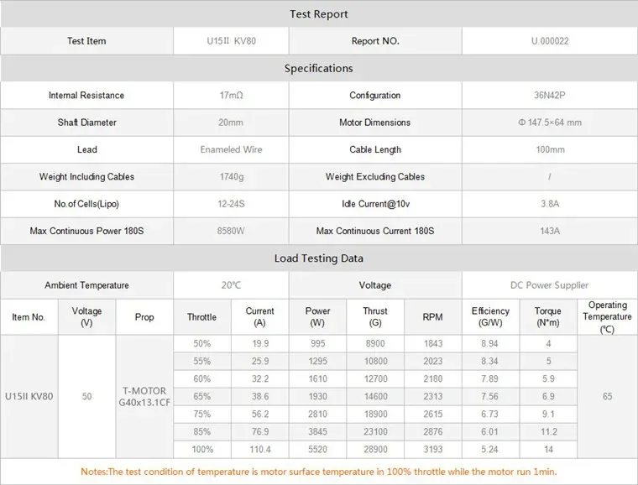Select the prop cell 'T-MOTOR G40x13.1CF'
This screenshot has height=485, width=638.
pyautogui.click(x=144, y=396)
